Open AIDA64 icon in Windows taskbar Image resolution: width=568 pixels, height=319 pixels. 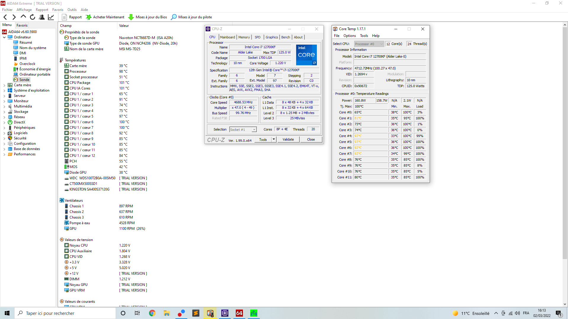coord(239,313)
